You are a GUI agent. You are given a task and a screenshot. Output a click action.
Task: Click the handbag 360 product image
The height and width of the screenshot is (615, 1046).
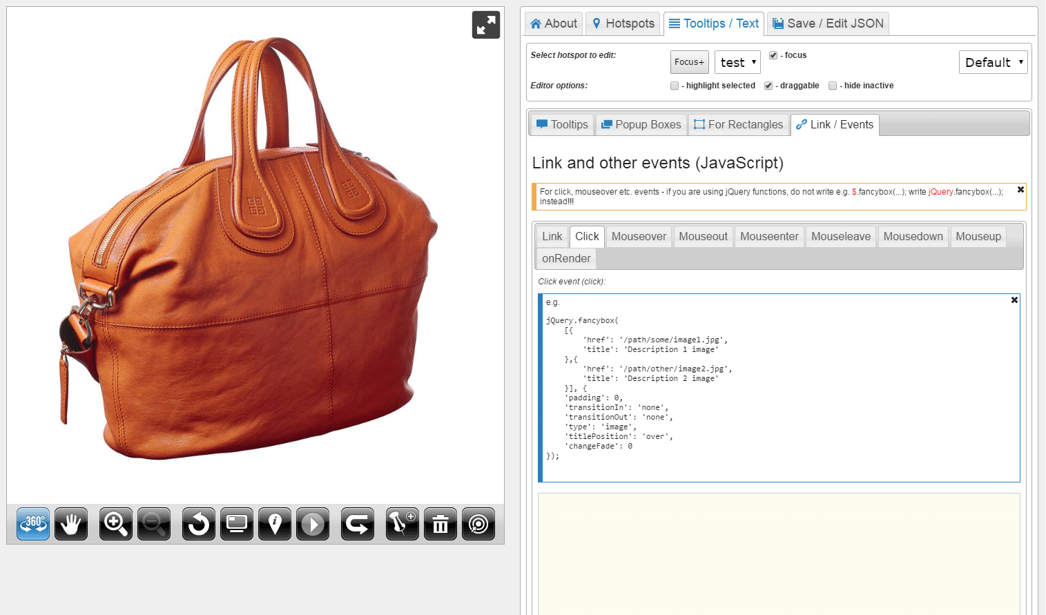click(x=249, y=248)
